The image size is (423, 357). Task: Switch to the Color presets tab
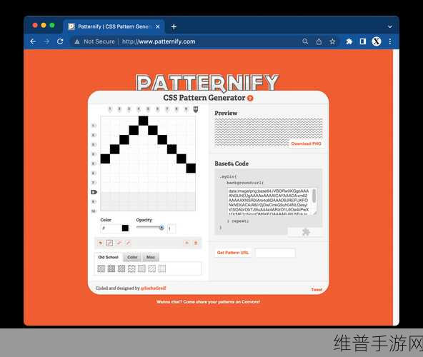pos(132,257)
